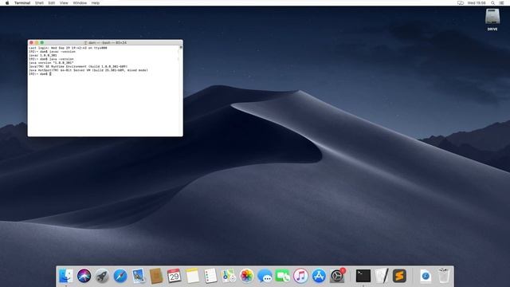This screenshot has height=287, width=510.
Task: Open Maps icon in the Dock
Action: (x=229, y=276)
